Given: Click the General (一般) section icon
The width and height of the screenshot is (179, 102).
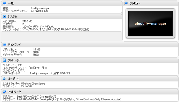Looking at the screenshot, I should [4, 3].
